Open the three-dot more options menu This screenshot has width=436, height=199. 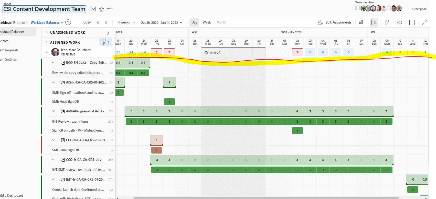click(110, 9)
